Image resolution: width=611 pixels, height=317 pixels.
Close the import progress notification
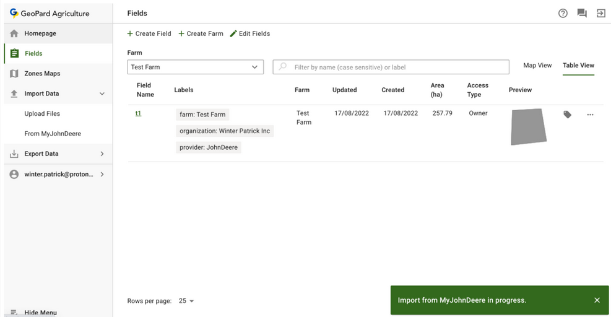click(x=597, y=300)
